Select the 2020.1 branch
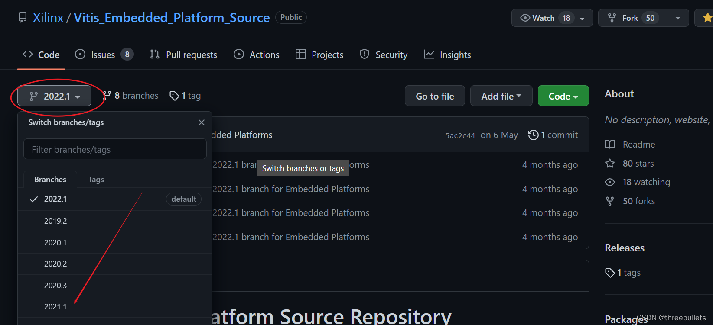 point(115,243)
